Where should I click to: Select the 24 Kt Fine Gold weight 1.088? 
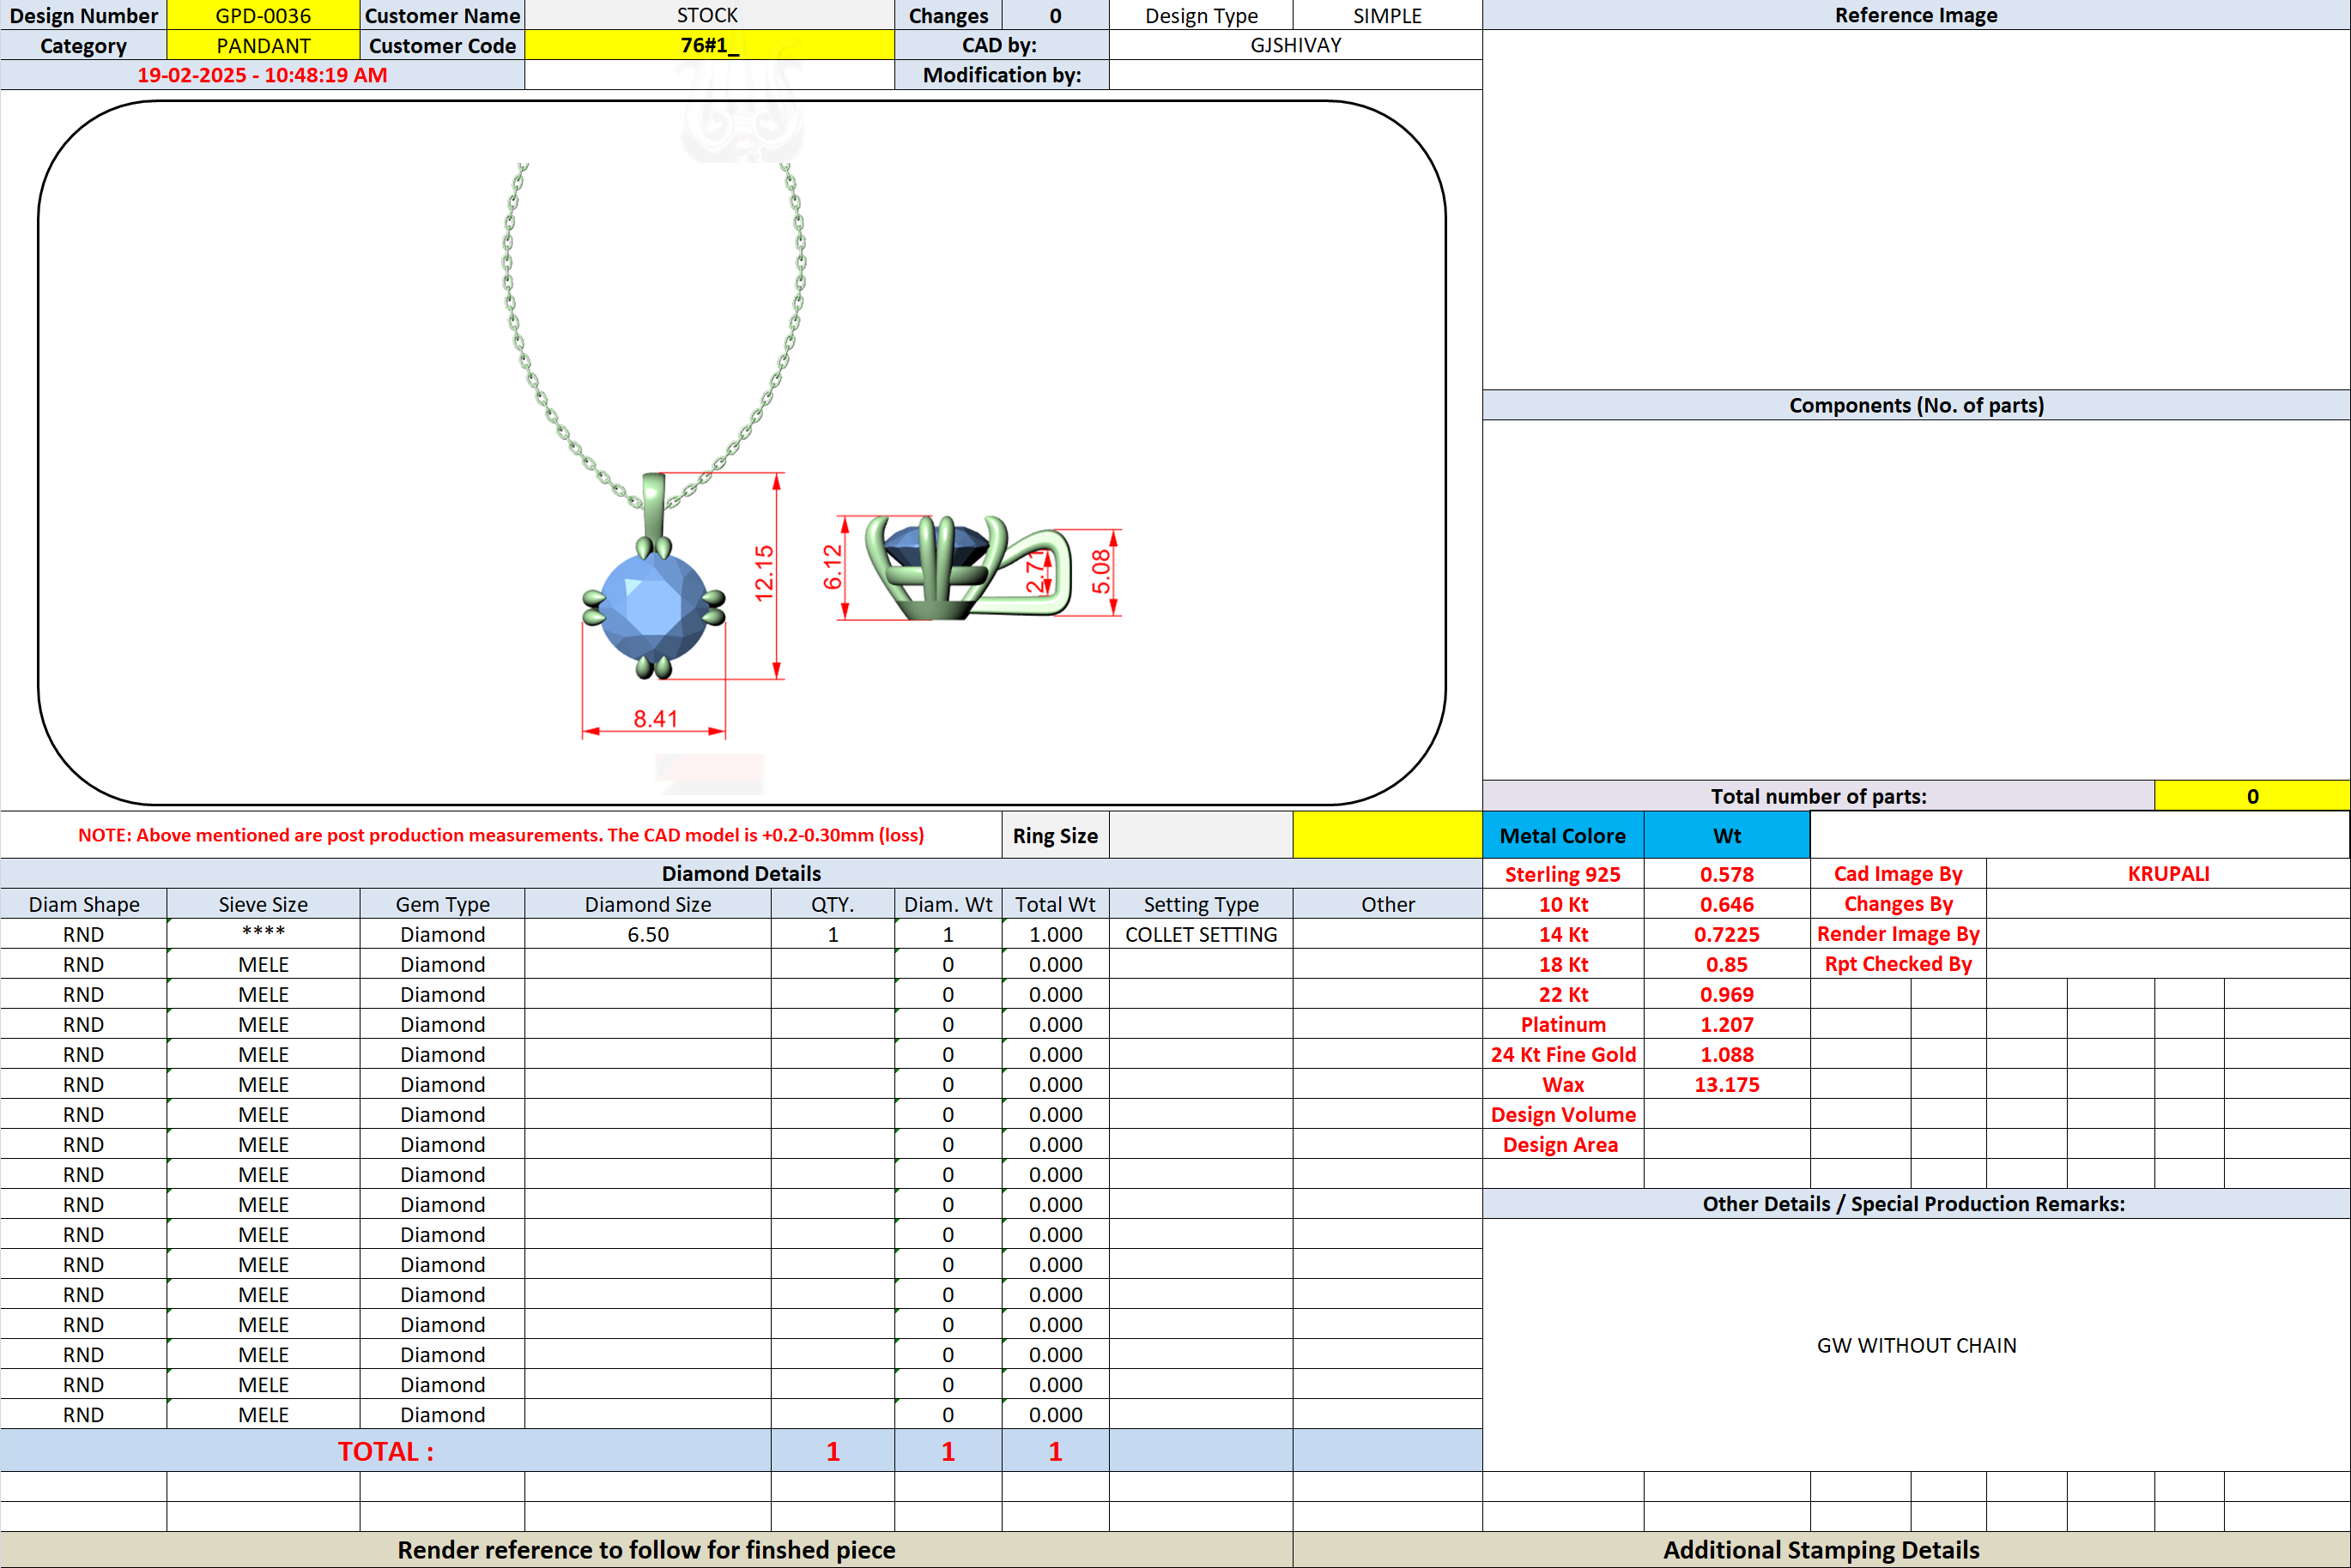pos(1727,1054)
